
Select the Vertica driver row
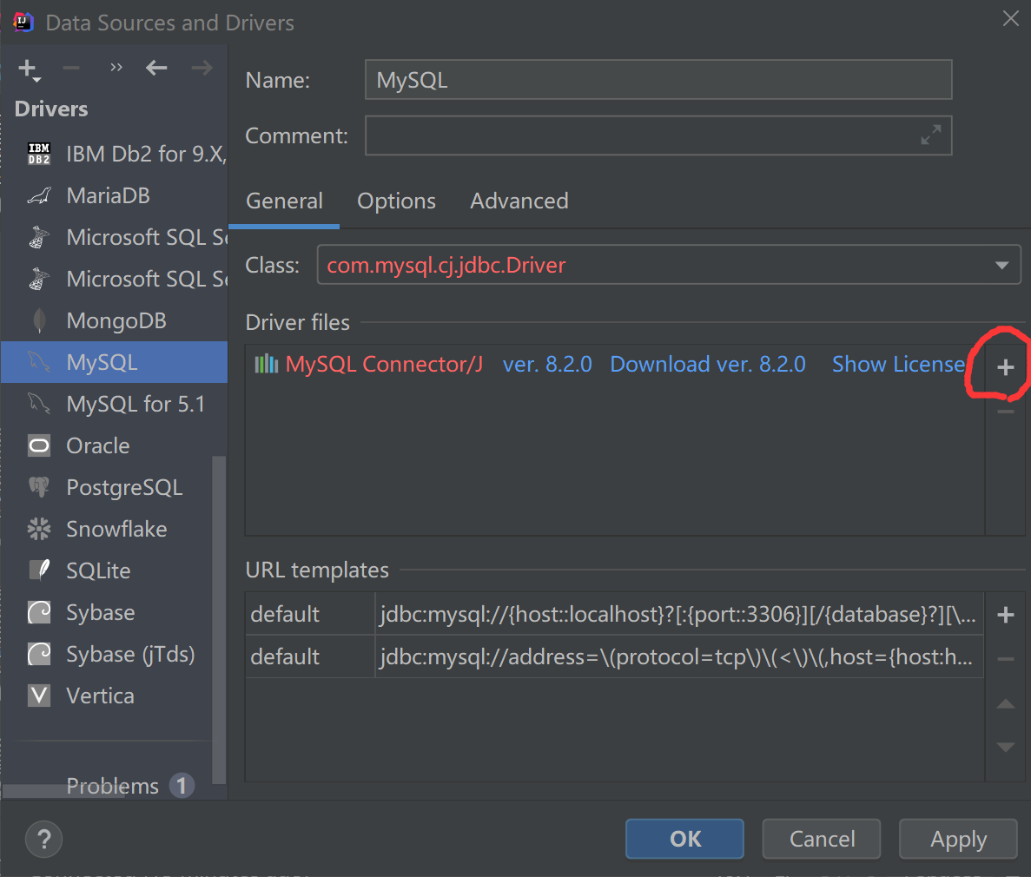click(x=115, y=696)
